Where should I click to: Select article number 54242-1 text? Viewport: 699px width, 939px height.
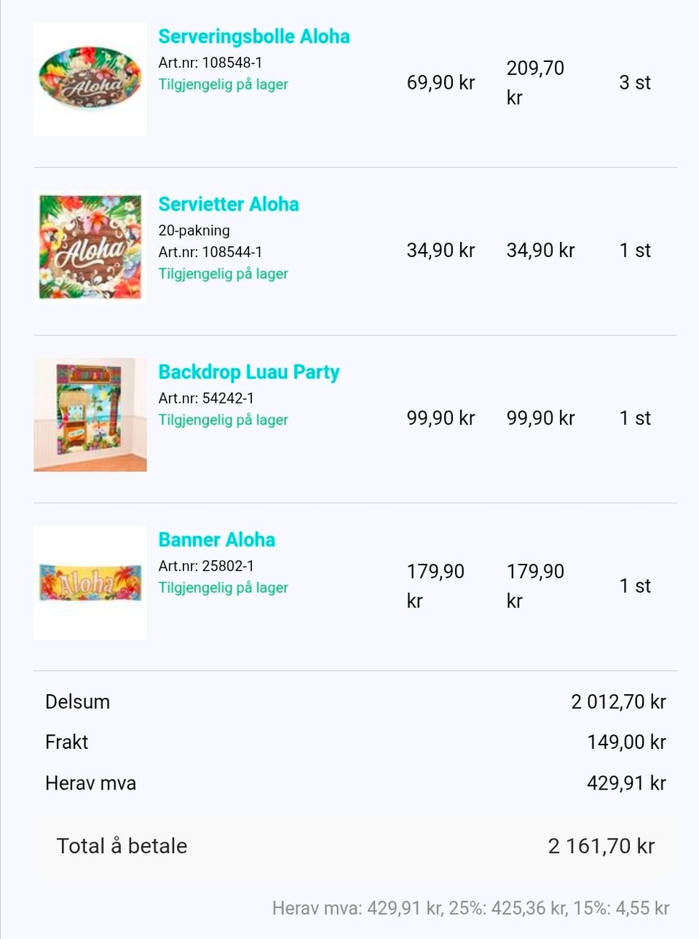pyautogui.click(x=206, y=398)
